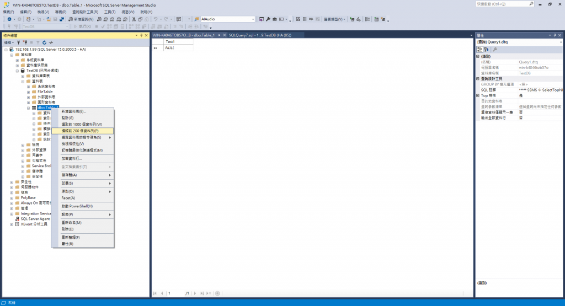The image size is (565, 306).
Task: Click the New Query (新增查詢) toolbar button
Action: [x=81, y=19]
